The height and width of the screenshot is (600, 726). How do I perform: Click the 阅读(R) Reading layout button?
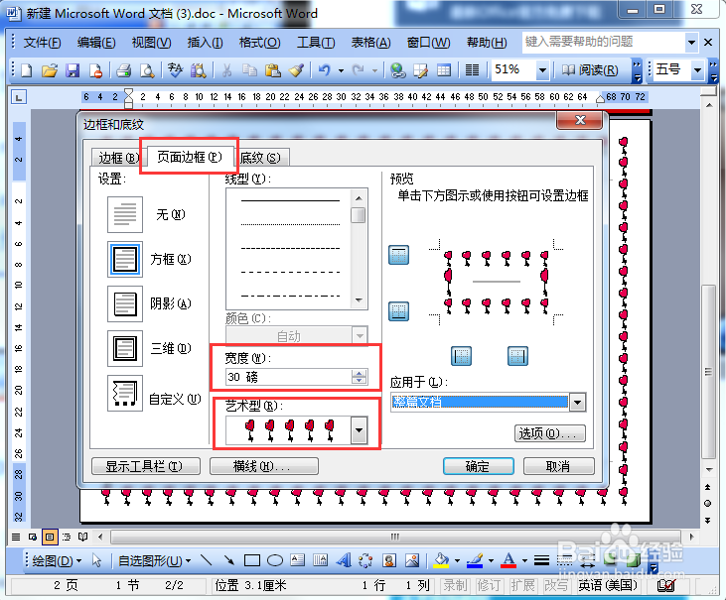coord(590,70)
